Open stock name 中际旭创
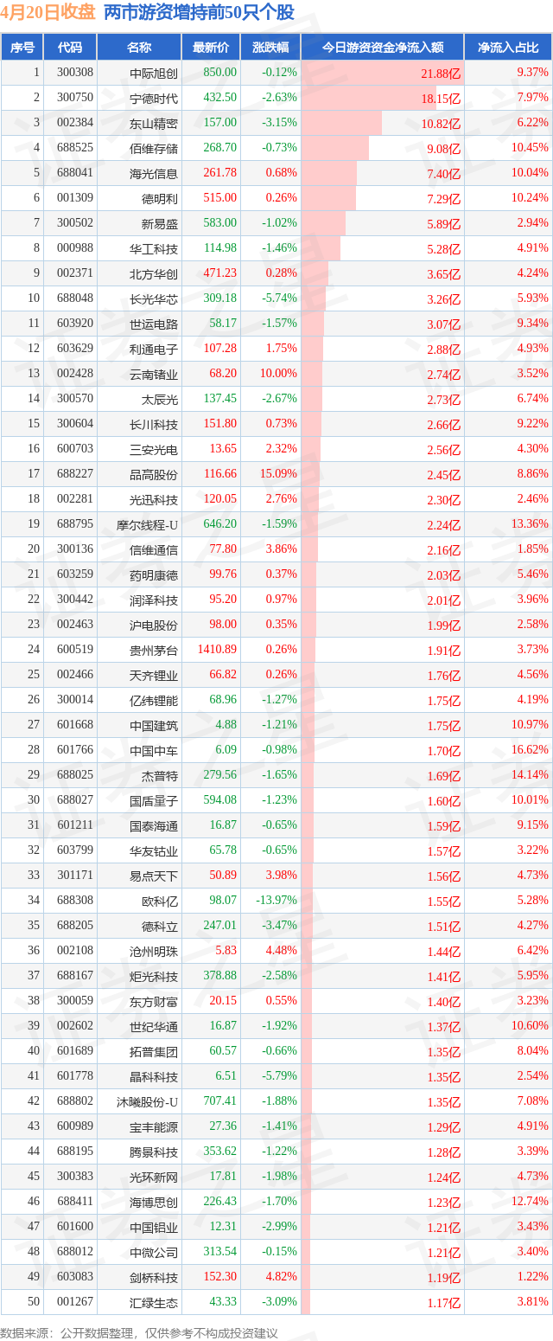 pos(154,73)
